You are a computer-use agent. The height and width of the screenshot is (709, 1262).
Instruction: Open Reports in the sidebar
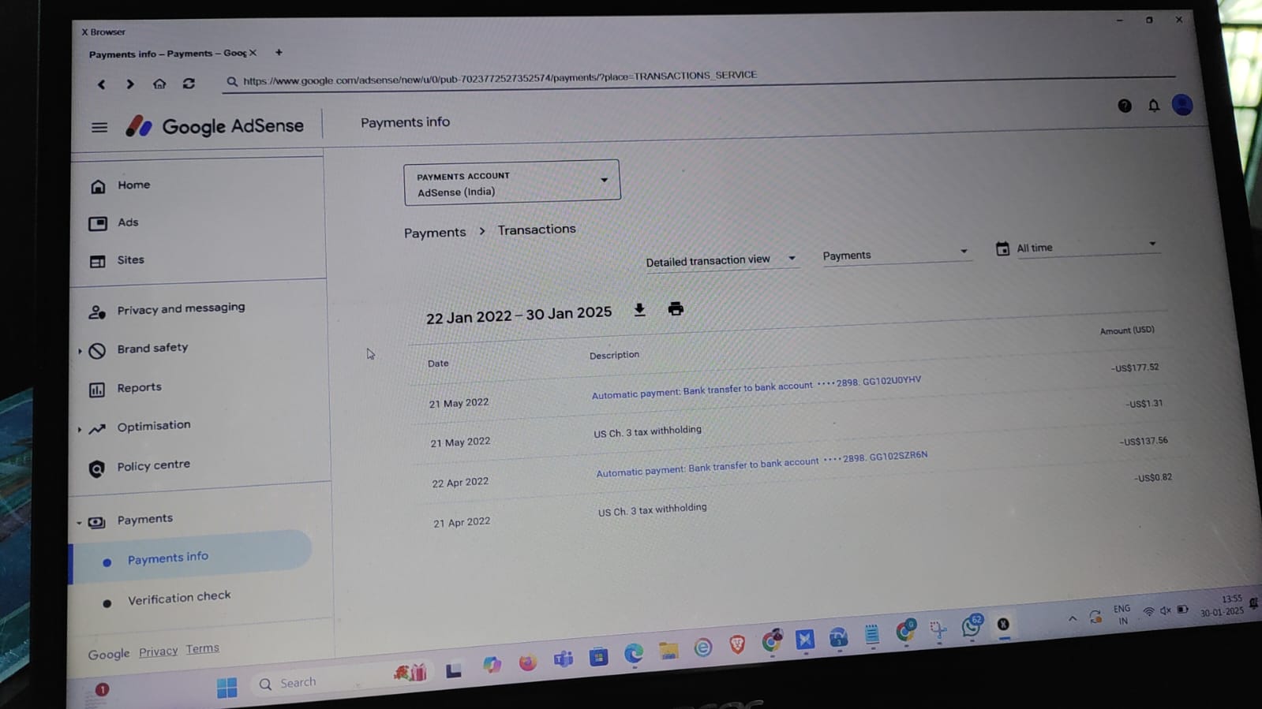[139, 387]
